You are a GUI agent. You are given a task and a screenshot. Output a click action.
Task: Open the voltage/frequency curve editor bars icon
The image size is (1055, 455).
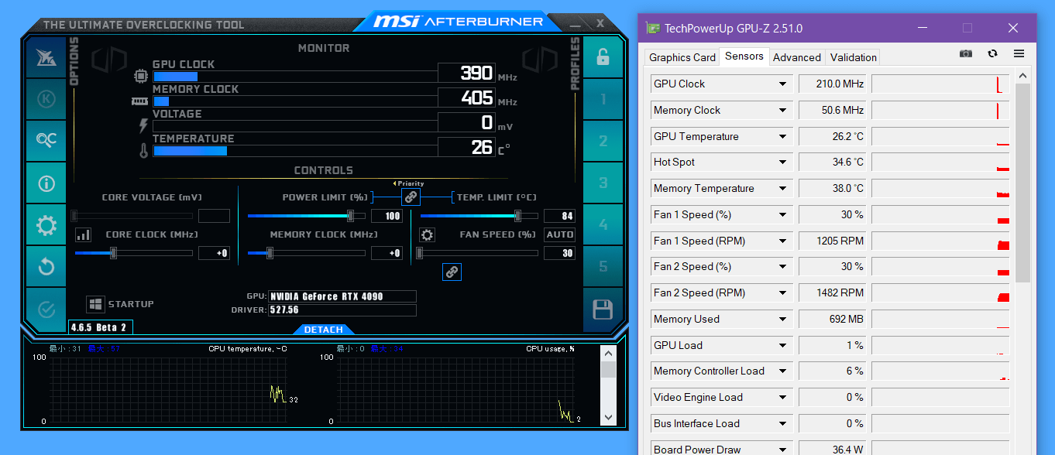pyautogui.click(x=83, y=234)
